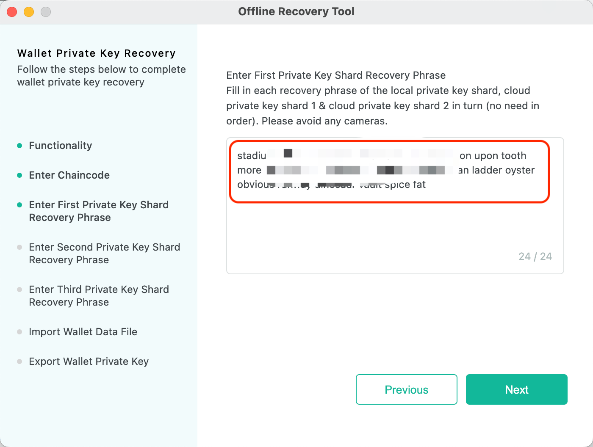Click the 24 / 24 word counter
This screenshot has width=593, height=447.
click(x=535, y=257)
